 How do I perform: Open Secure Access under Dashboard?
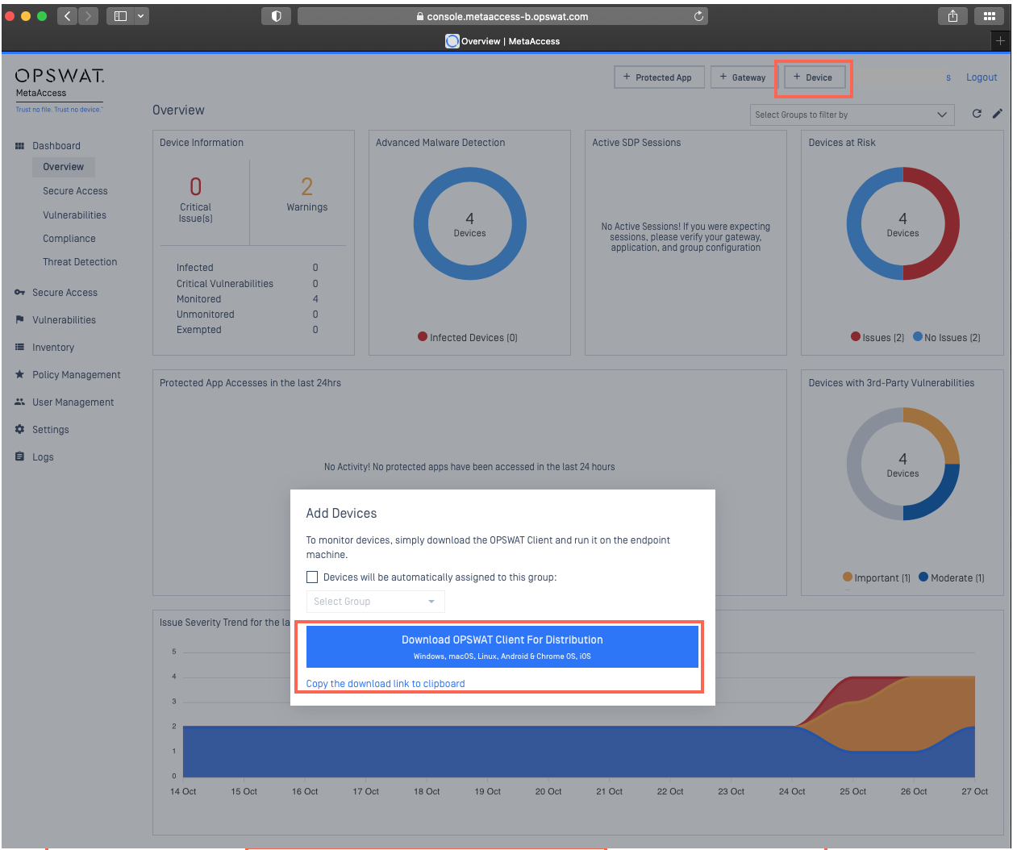coord(75,191)
